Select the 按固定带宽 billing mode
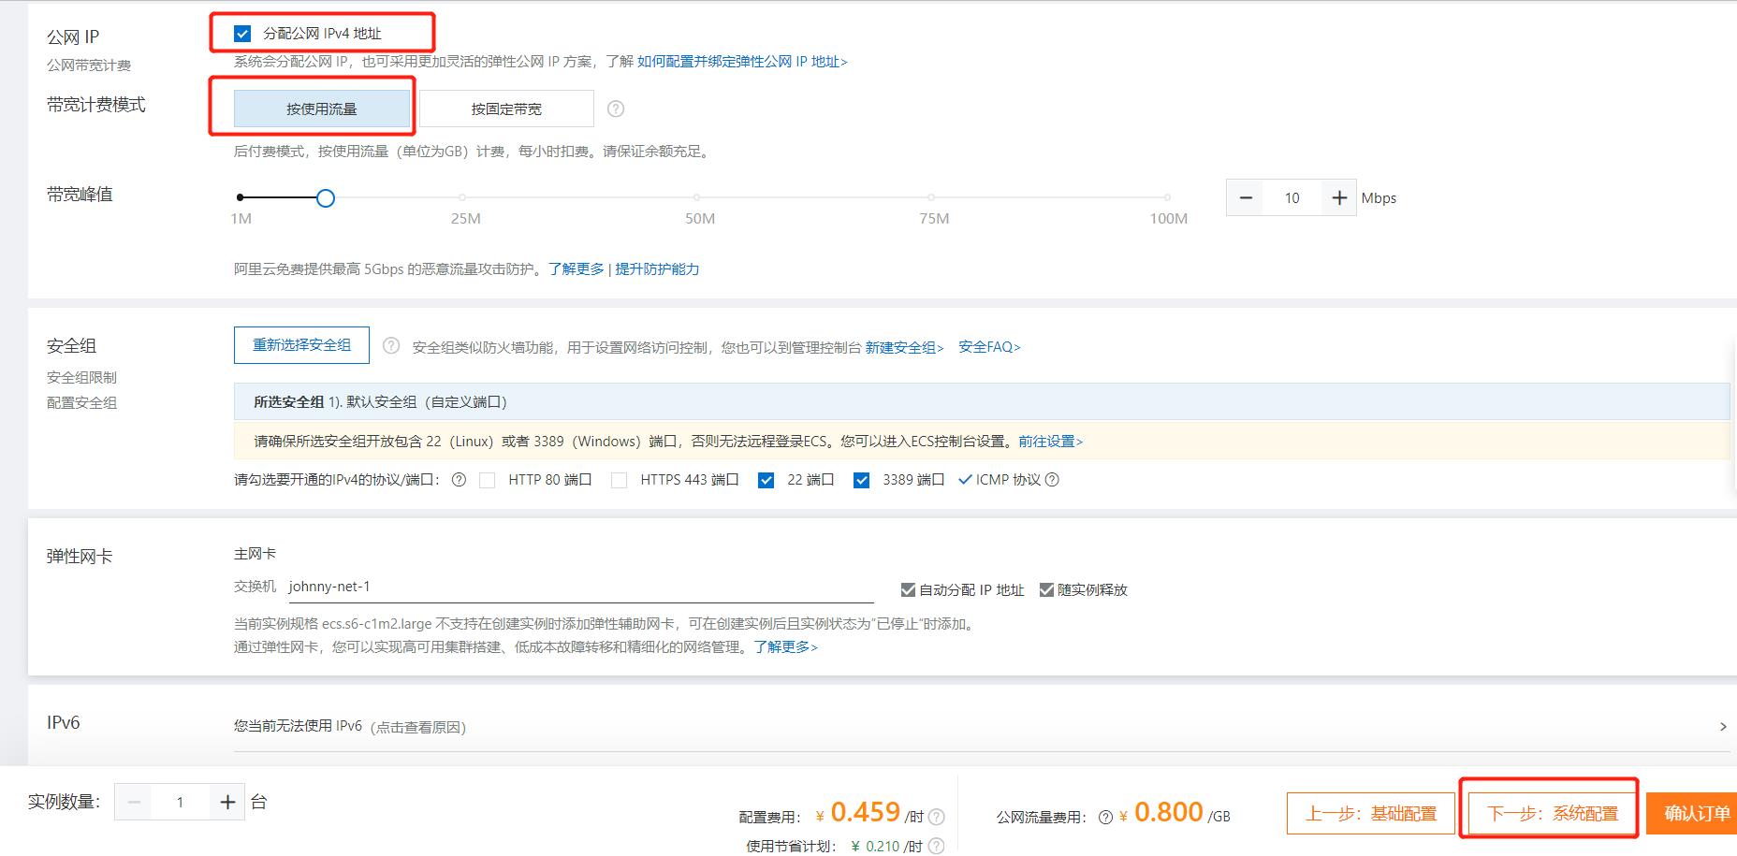The width and height of the screenshot is (1737, 856). (x=506, y=109)
